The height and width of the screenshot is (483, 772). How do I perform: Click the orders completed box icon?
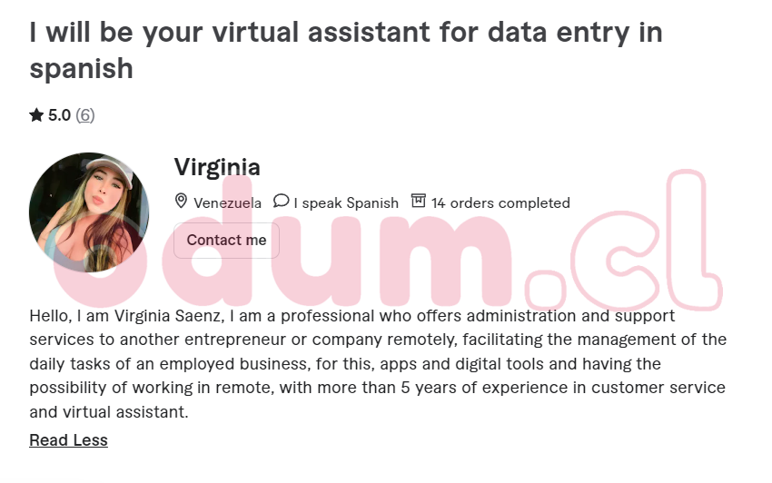click(418, 202)
